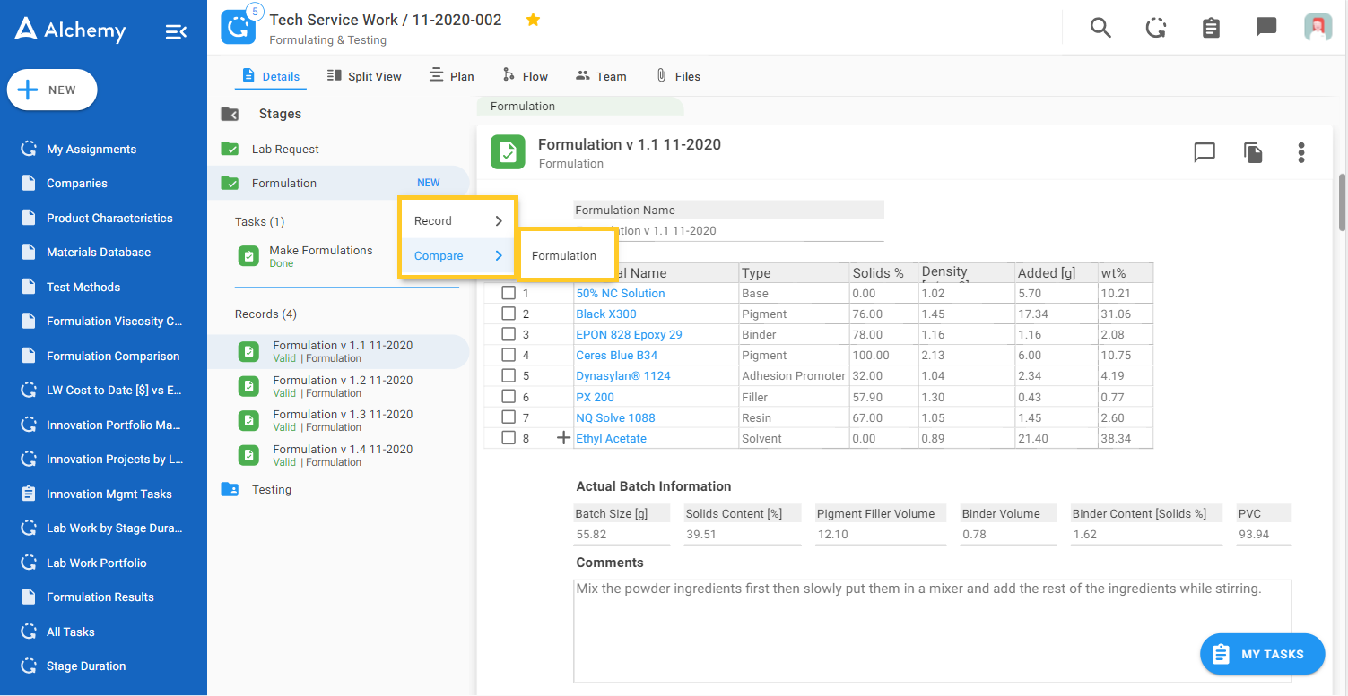
Task: Open the three-dot more options menu
Action: point(1301,152)
